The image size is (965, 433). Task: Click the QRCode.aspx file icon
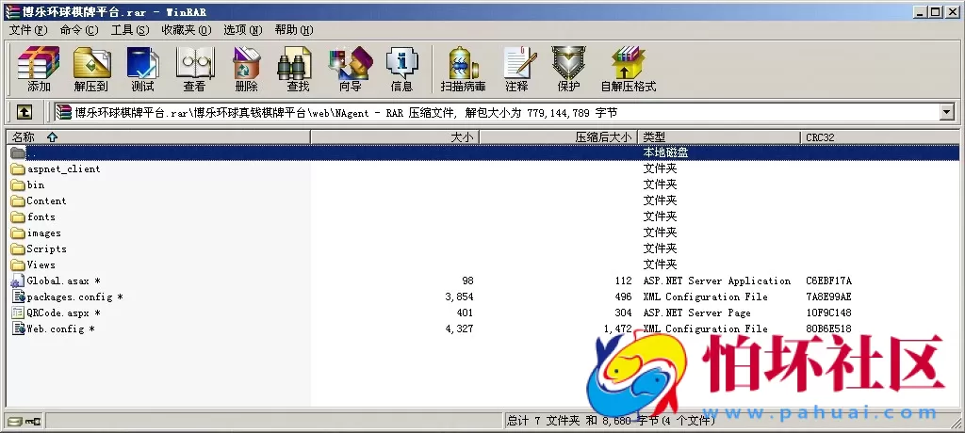click(x=18, y=313)
